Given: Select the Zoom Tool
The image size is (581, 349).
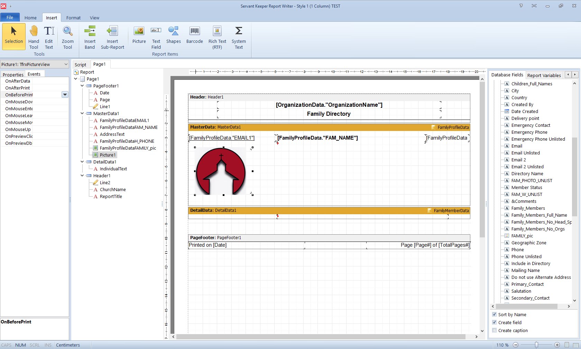Looking at the screenshot, I should (x=67, y=36).
